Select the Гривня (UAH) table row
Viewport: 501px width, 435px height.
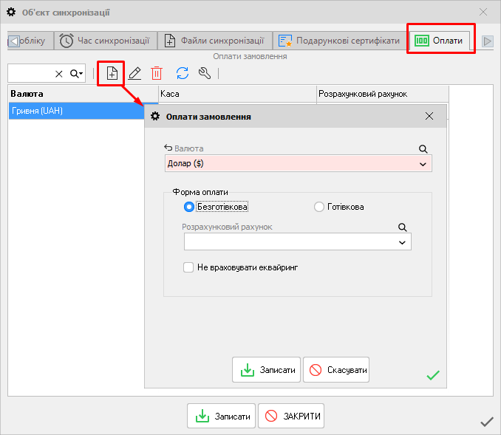point(74,110)
